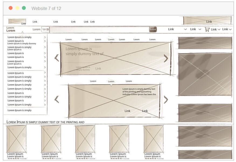Click right arrow of the lower carousel

(166, 100)
